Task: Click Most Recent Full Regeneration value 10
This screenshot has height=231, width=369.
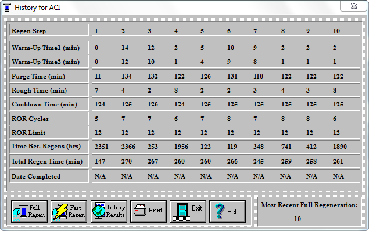Action: tap(298, 219)
